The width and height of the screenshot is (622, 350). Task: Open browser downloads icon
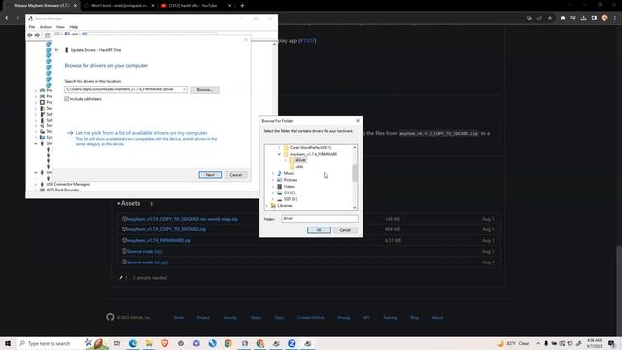(583, 17)
